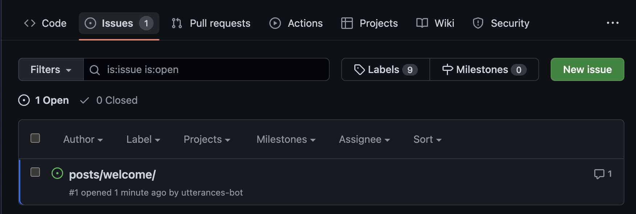This screenshot has height=214, width=636.
Task: Expand the Author filter dropdown
Action: [83, 140]
